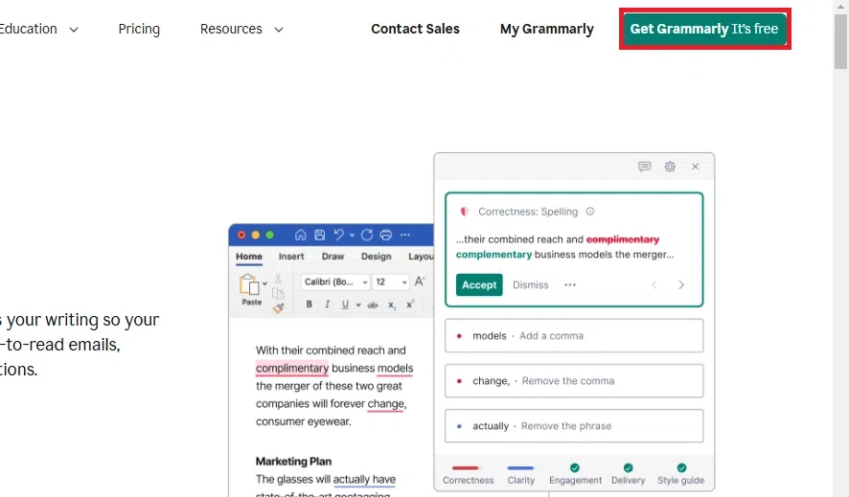Viewport: 849px width, 497px height.
Task: Click the Increase font size icon
Action: [x=420, y=282]
